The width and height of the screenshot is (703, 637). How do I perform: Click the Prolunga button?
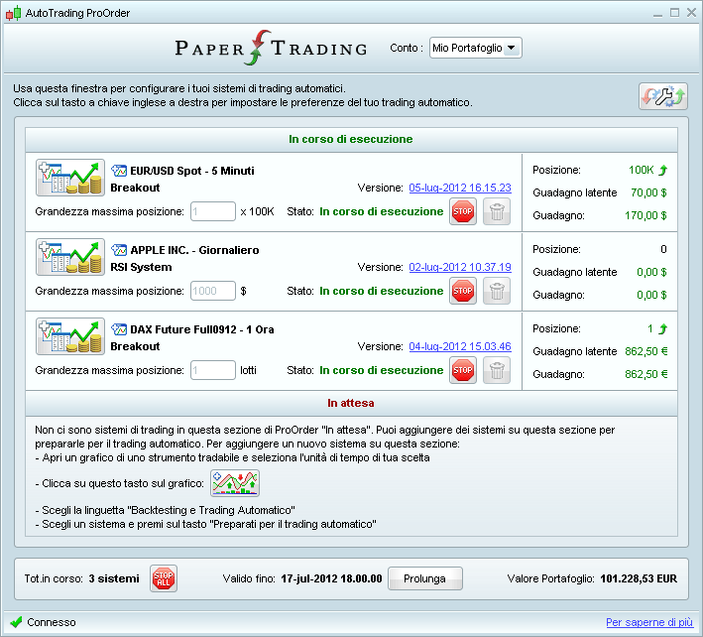point(424,578)
